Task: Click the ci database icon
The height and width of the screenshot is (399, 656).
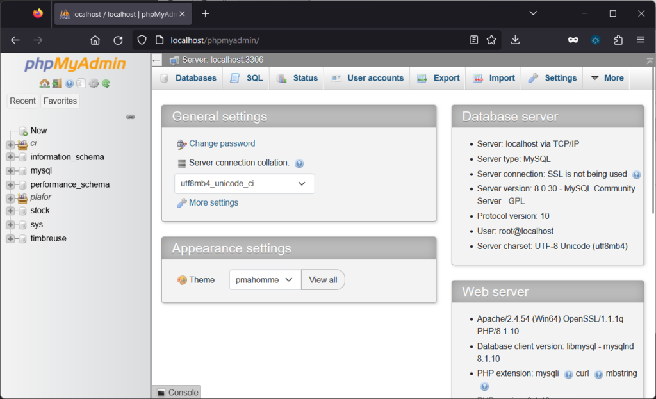Action: coord(22,144)
